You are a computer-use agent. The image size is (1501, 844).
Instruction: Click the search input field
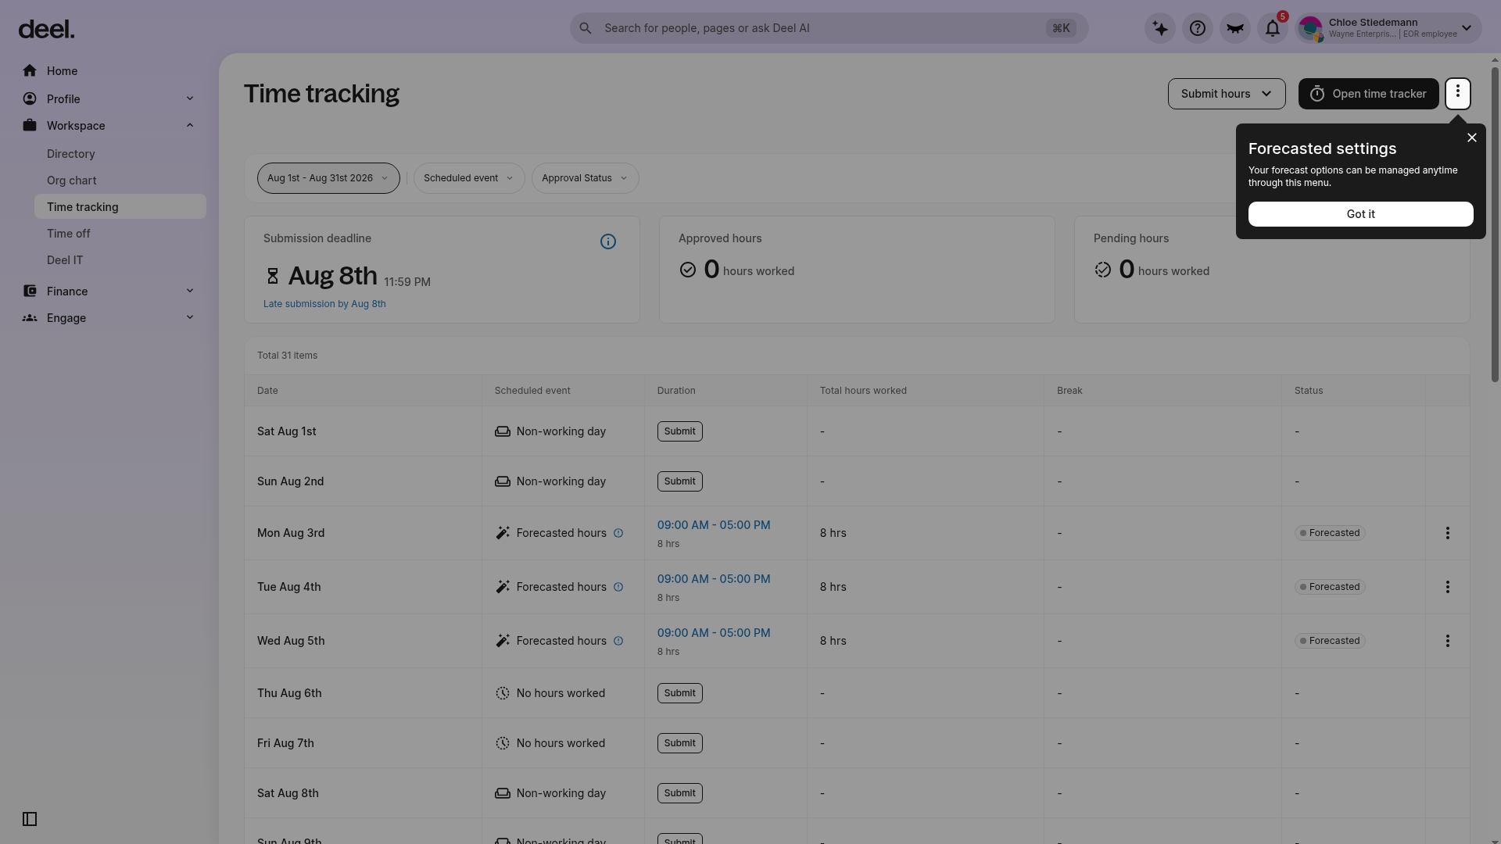coord(829,28)
